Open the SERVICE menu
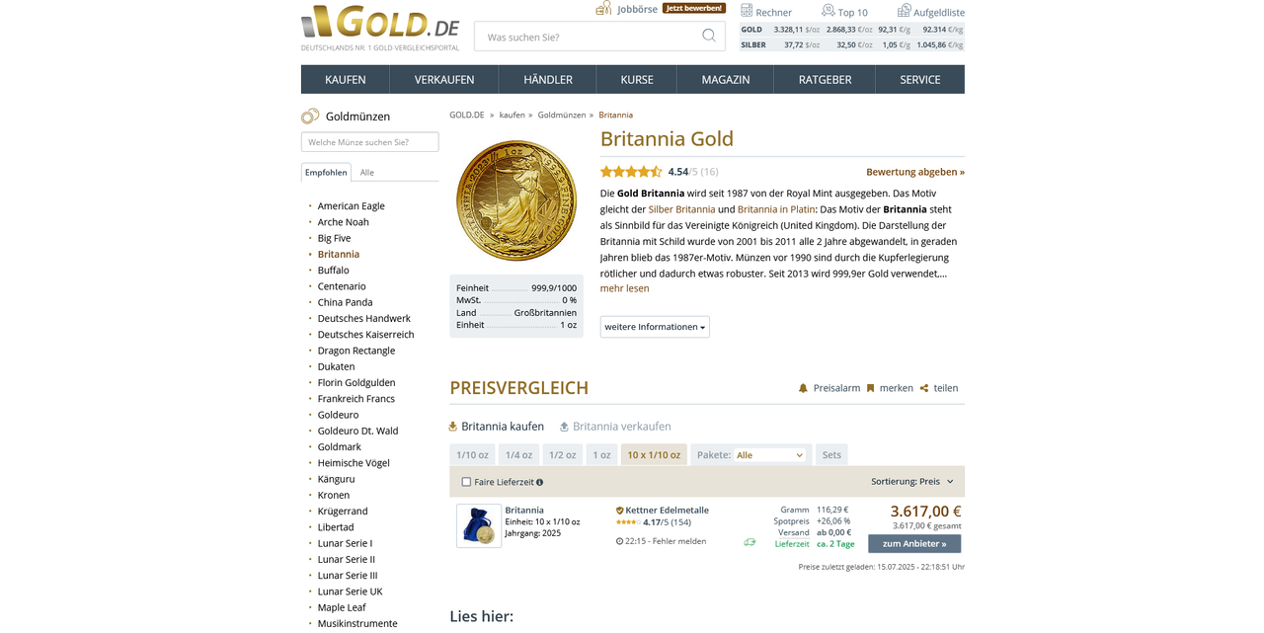 pos(920,79)
